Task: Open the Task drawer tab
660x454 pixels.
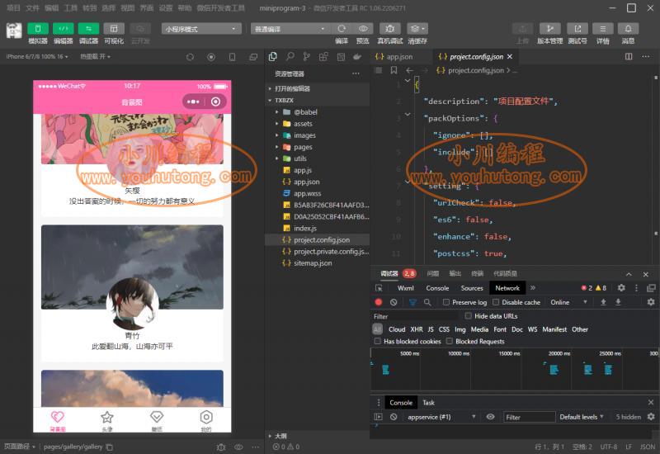Action: tap(428, 403)
